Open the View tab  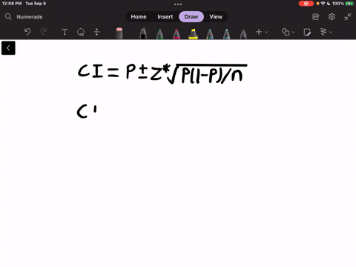click(x=216, y=17)
